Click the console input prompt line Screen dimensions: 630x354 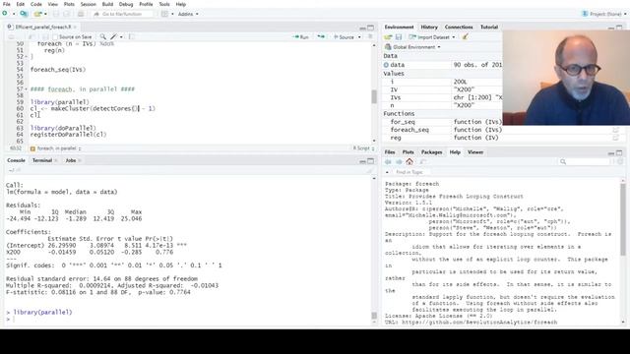(x=189, y=319)
